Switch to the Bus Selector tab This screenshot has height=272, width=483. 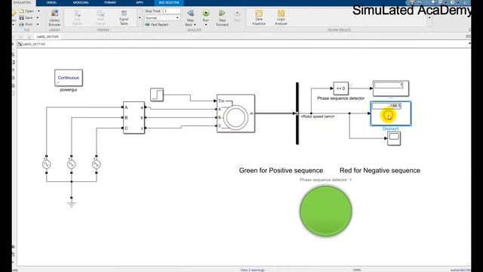(169, 2)
